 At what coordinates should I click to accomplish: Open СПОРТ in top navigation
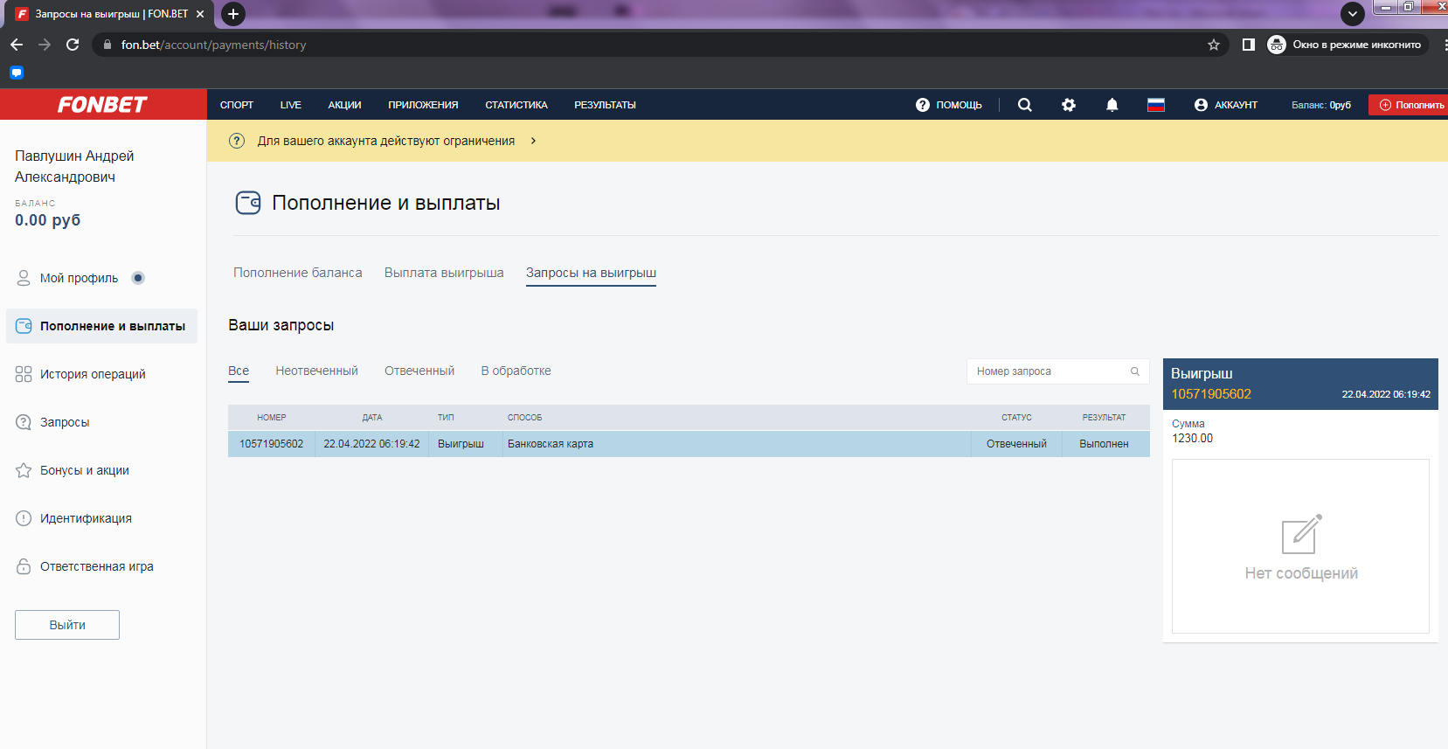(x=237, y=105)
